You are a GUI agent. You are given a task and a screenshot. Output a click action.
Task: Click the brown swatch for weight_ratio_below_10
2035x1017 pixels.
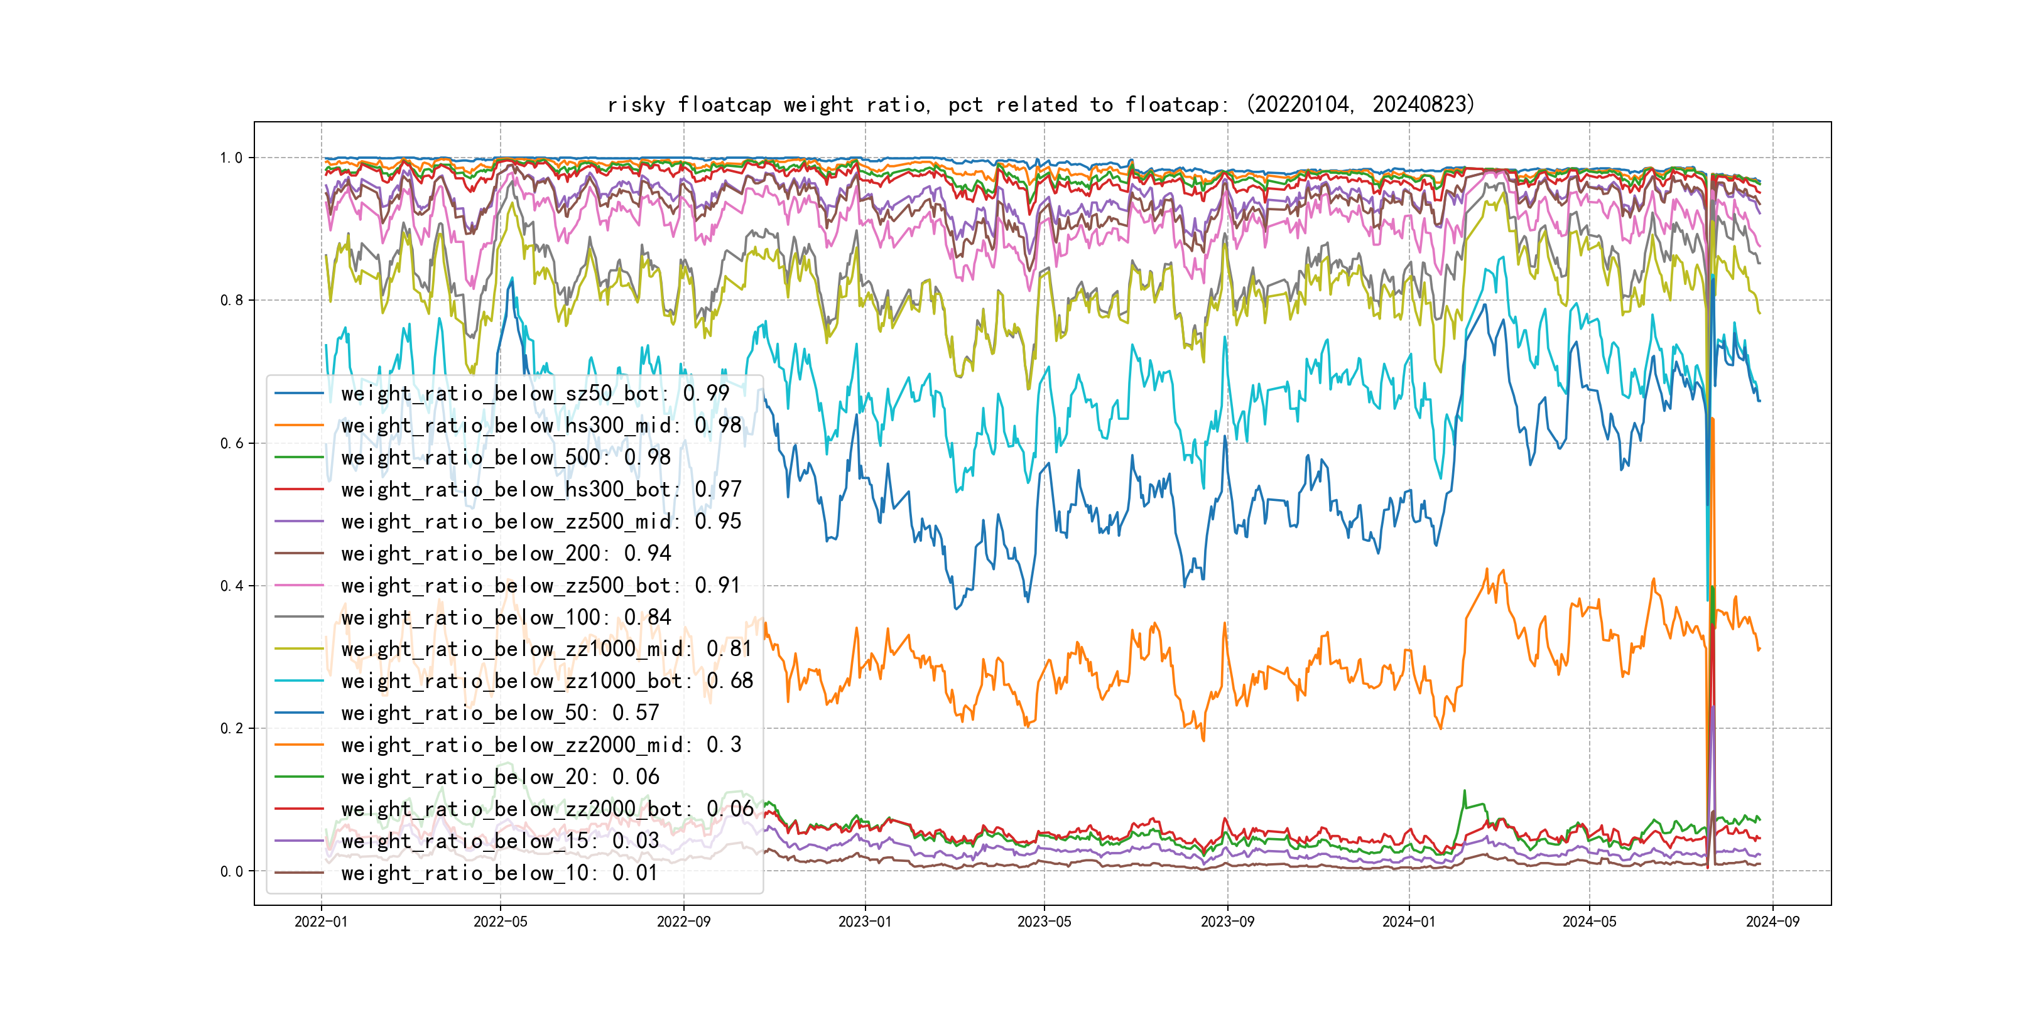point(298,873)
